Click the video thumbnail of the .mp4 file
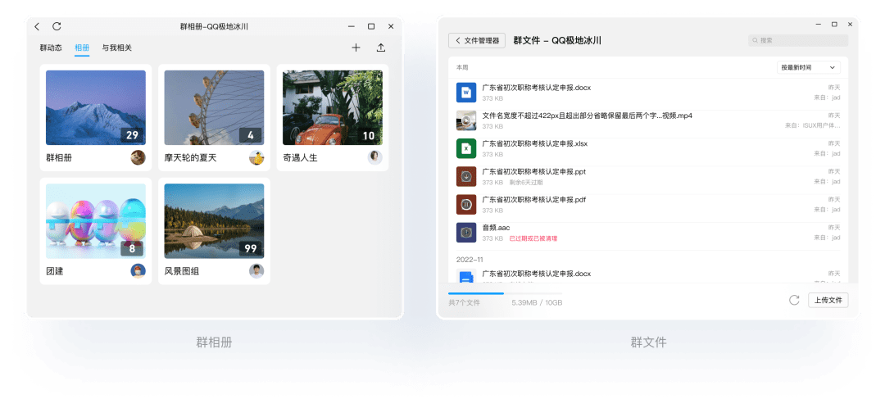 tap(466, 120)
